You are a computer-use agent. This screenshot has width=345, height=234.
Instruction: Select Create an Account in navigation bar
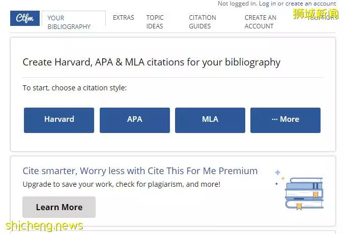click(x=261, y=22)
